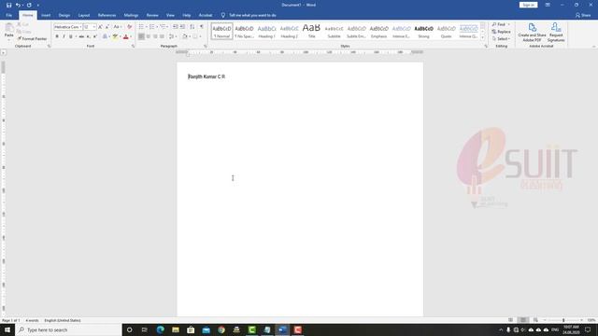Click the Increase Font Size icon
598x336 pixels.
click(100, 27)
